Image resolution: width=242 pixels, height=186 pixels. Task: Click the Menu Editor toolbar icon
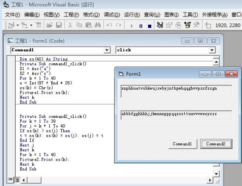[x=38, y=25]
